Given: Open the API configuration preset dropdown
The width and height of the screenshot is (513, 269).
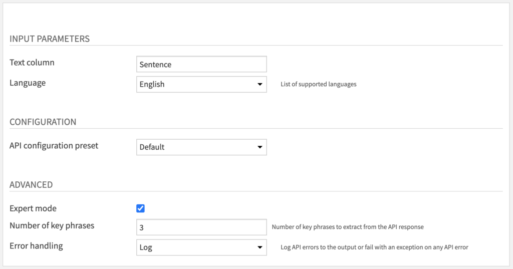Looking at the screenshot, I should pos(201,147).
